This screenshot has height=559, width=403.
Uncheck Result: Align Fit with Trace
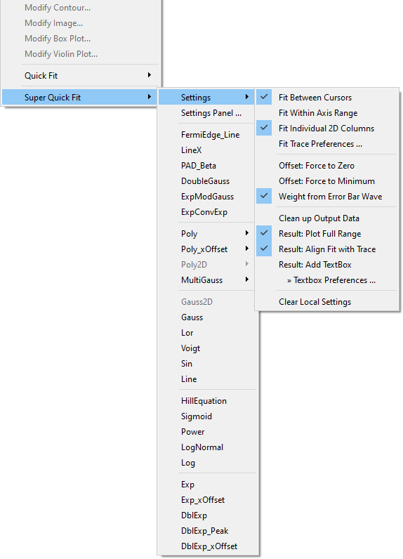[x=326, y=249]
